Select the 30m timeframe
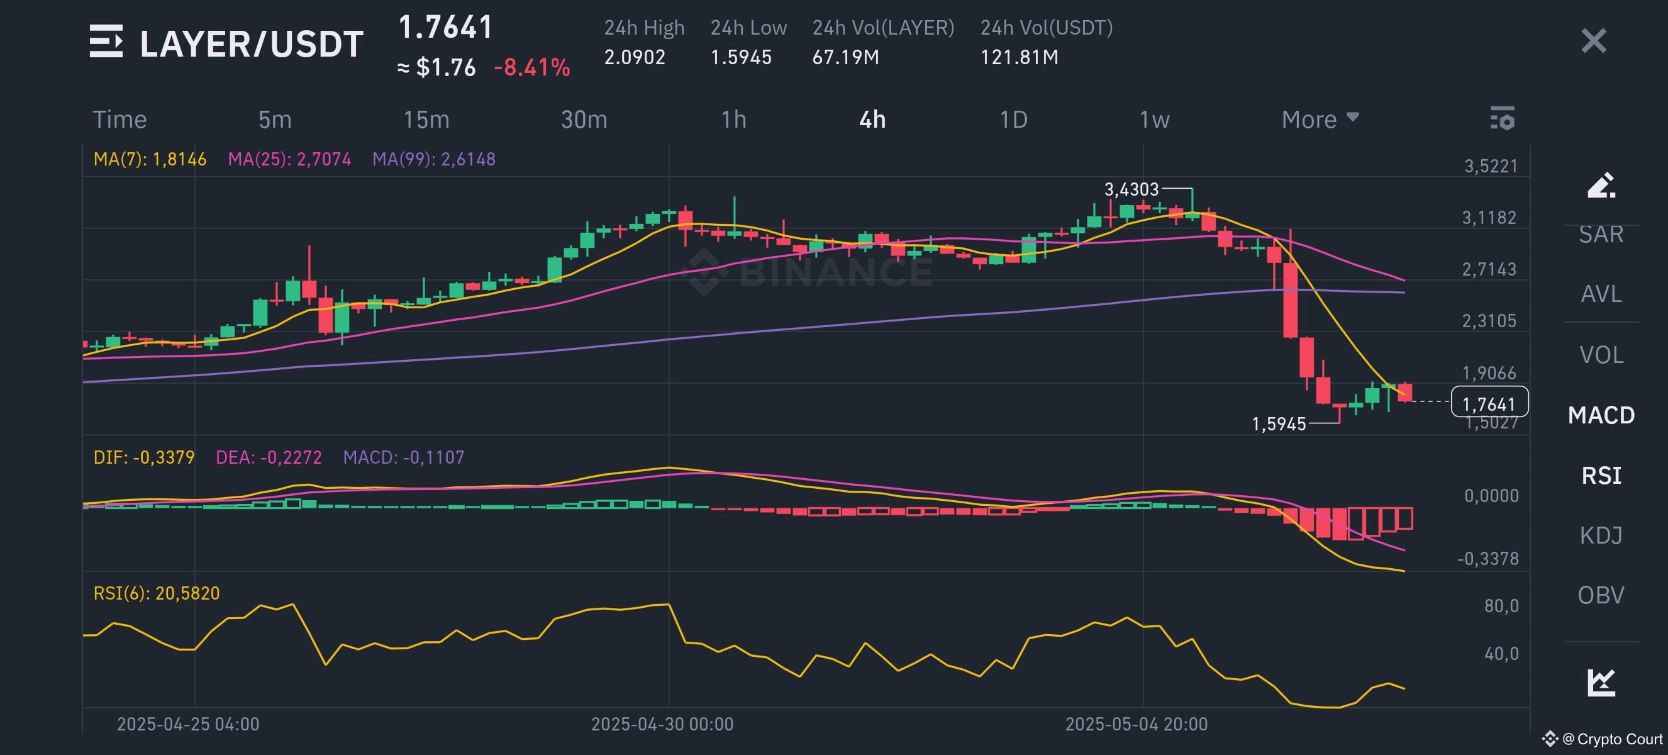Viewport: 1668px width, 755px height. pos(584,120)
